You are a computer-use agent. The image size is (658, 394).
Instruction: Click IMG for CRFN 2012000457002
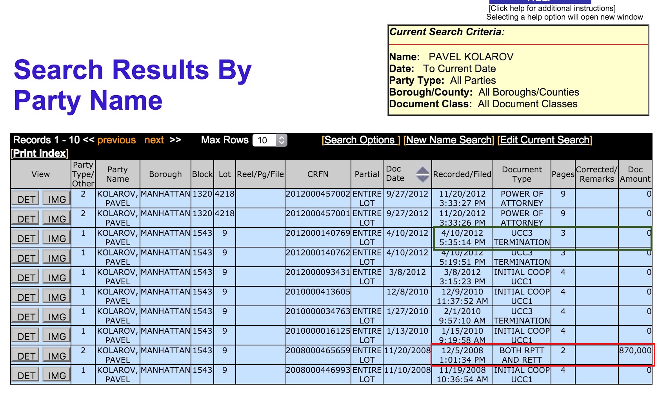click(56, 199)
